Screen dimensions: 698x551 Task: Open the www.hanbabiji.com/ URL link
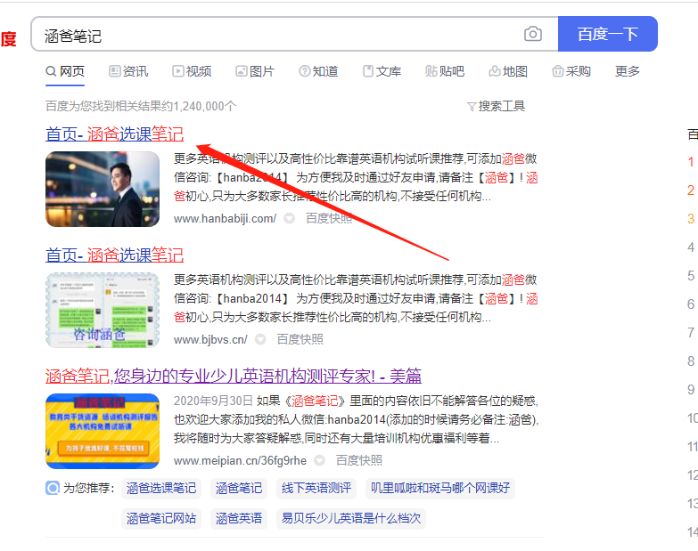[x=225, y=219]
